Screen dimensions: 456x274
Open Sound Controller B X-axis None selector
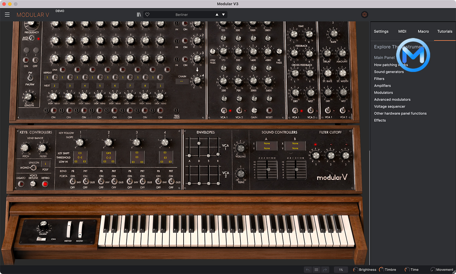click(295, 143)
